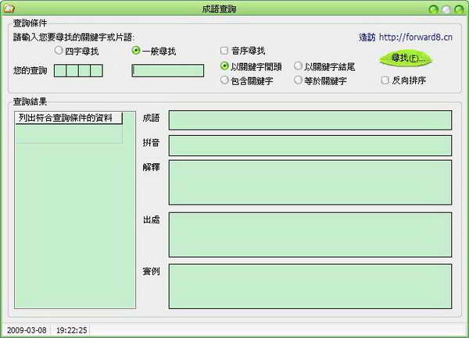469x338 pixels.
Task: Minimize the 成語查詢 window
Action: coord(433,9)
